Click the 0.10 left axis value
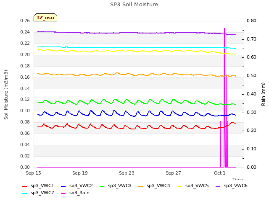Viewport: 269px width, 201px height. point(25,111)
